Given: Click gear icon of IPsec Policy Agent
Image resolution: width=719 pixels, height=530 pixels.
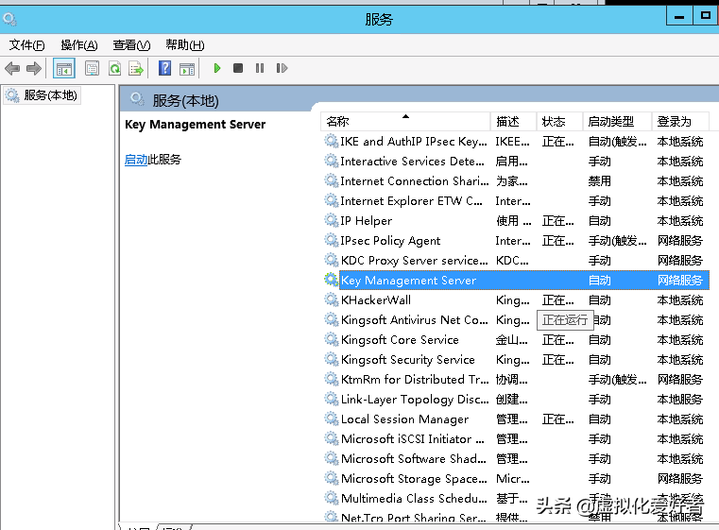Looking at the screenshot, I should 331,240.
